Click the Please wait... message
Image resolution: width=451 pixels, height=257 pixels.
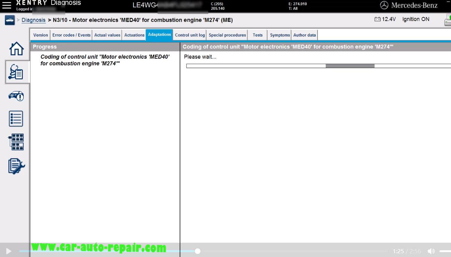click(x=200, y=57)
